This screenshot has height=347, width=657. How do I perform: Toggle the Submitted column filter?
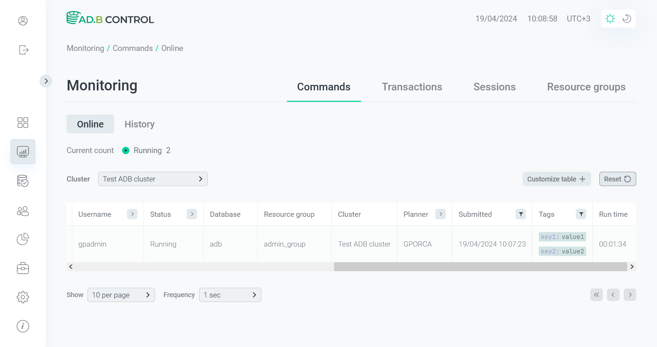tap(521, 214)
